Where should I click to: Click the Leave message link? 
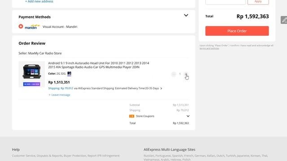59,95
